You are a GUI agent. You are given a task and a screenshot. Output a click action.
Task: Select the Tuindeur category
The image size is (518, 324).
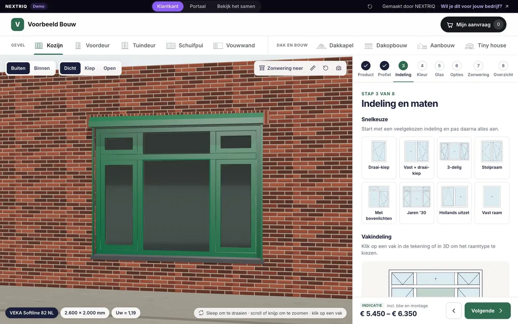coord(138,46)
